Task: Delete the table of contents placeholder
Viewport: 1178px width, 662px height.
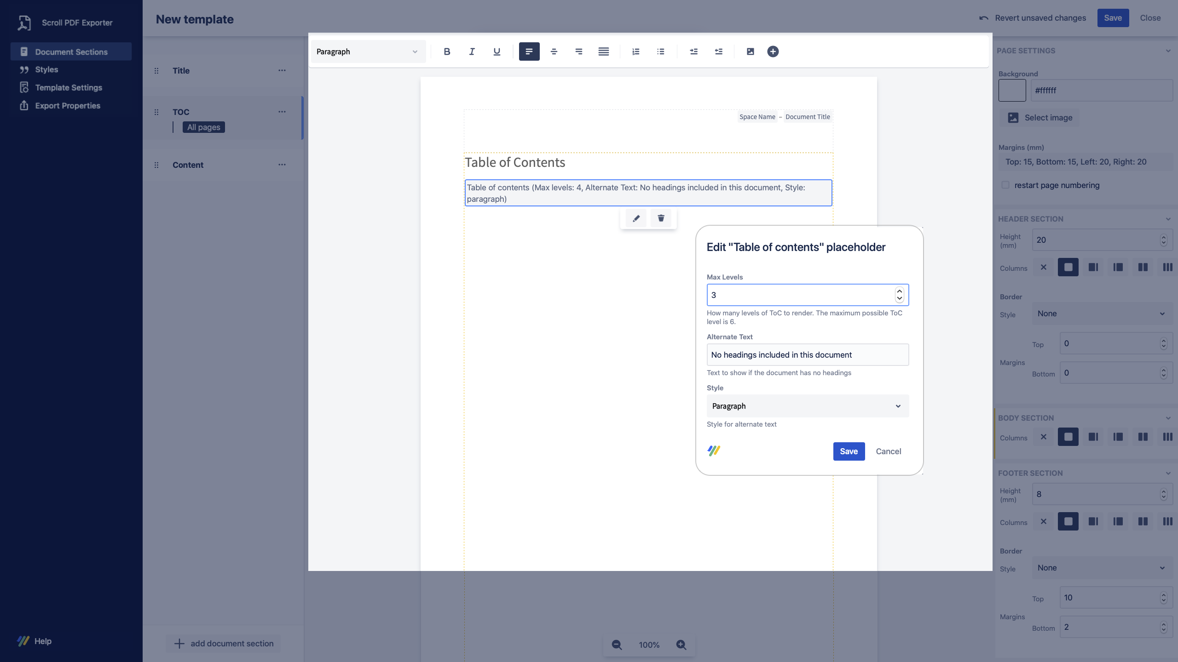Action: point(661,218)
